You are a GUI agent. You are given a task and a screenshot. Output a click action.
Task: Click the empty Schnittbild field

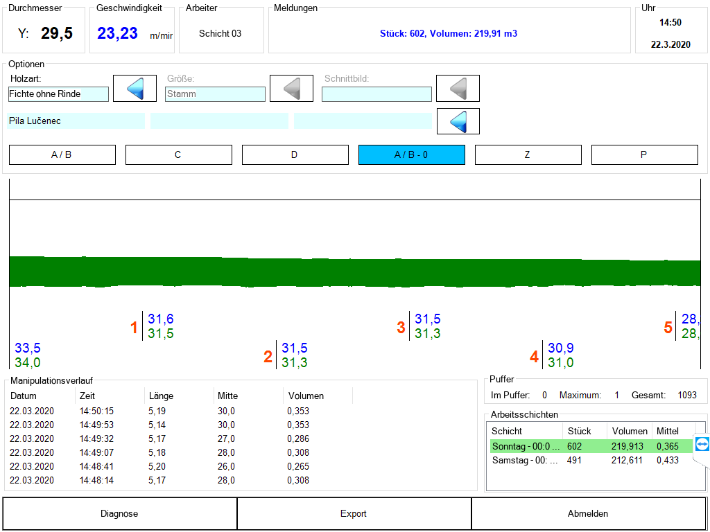(376, 94)
